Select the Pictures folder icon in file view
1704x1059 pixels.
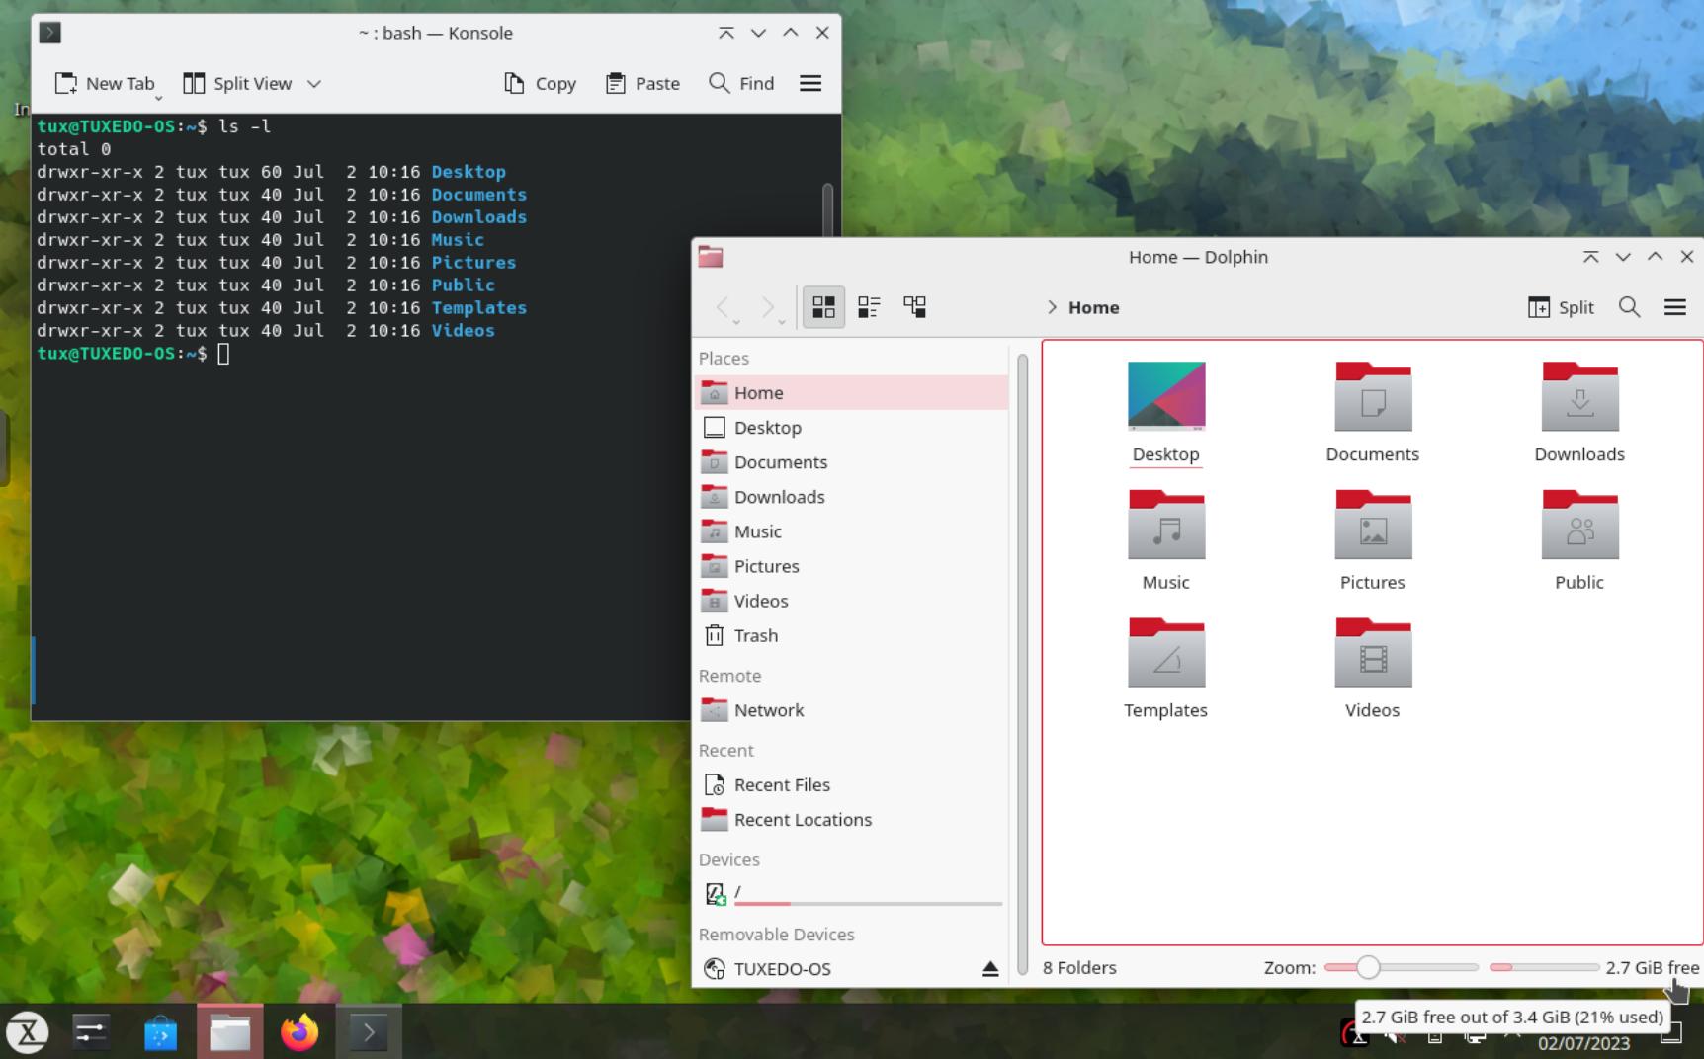pyautogui.click(x=1373, y=524)
